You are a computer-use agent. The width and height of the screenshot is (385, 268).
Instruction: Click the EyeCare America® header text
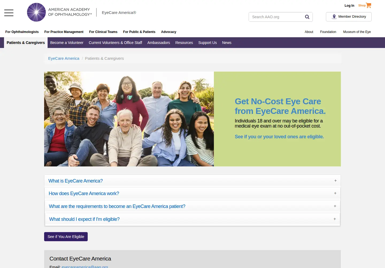tap(119, 13)
